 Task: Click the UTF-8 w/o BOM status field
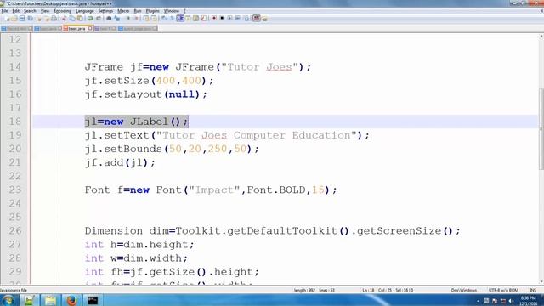pyautogui.click(x=503, y=290)
